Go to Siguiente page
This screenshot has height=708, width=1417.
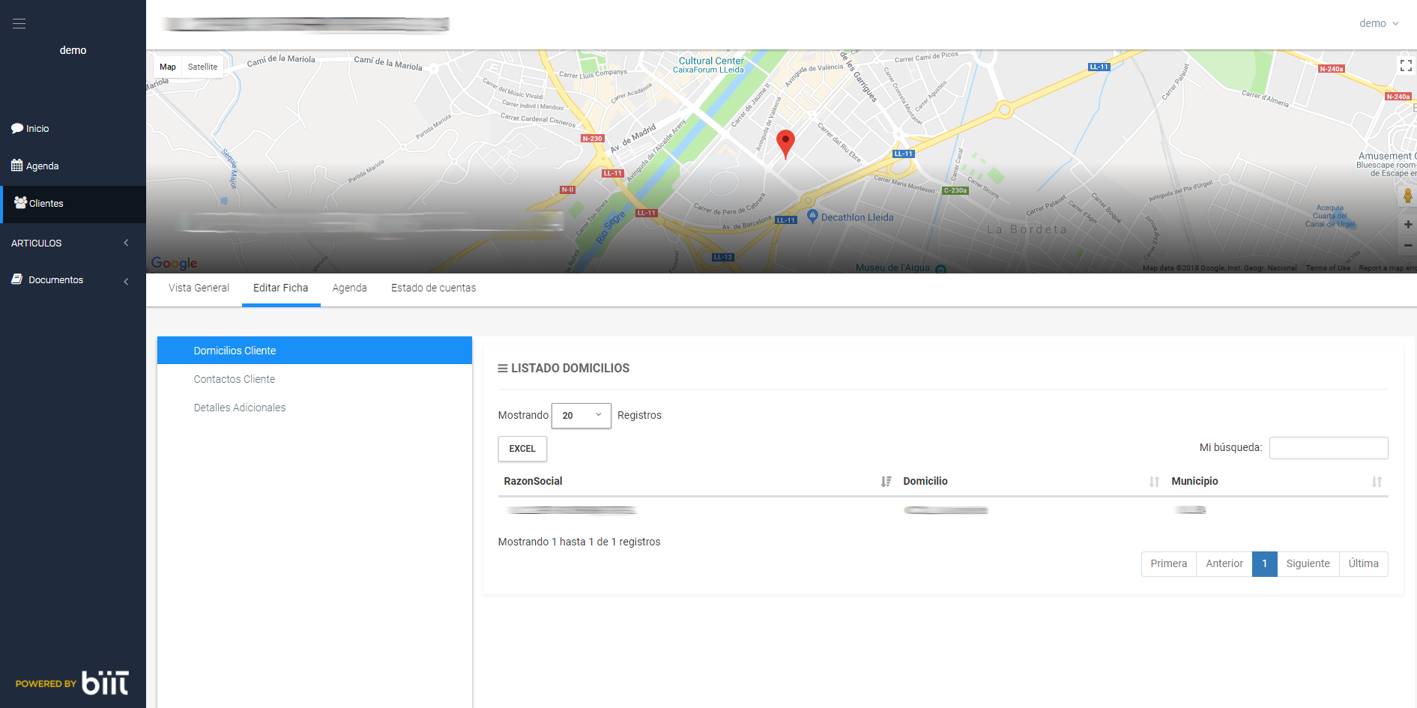point(1308,564)
